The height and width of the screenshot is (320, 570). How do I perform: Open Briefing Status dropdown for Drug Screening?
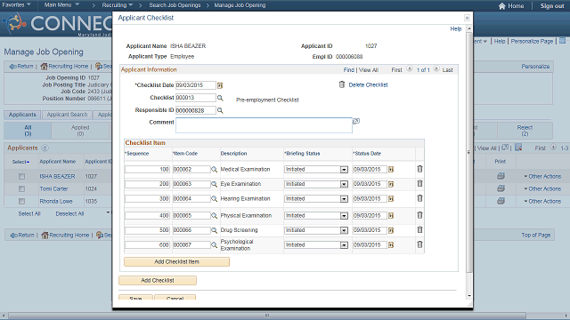point(344,230)
